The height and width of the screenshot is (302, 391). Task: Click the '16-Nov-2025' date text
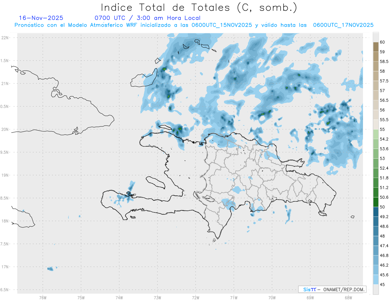click(41, 18)
